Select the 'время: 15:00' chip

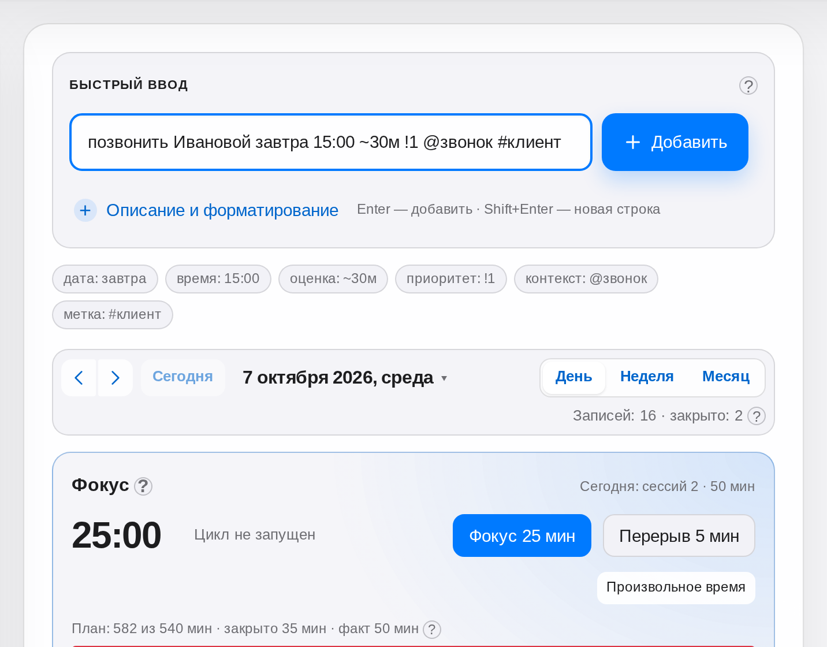[x=218, y=279]
